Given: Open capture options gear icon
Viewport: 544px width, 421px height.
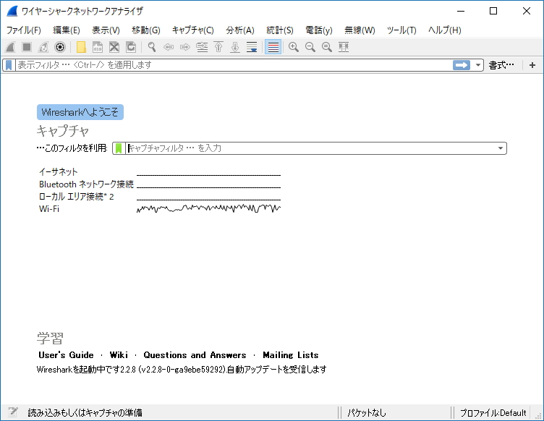Looking at the screenshot, I should click(x=60, y=47).
